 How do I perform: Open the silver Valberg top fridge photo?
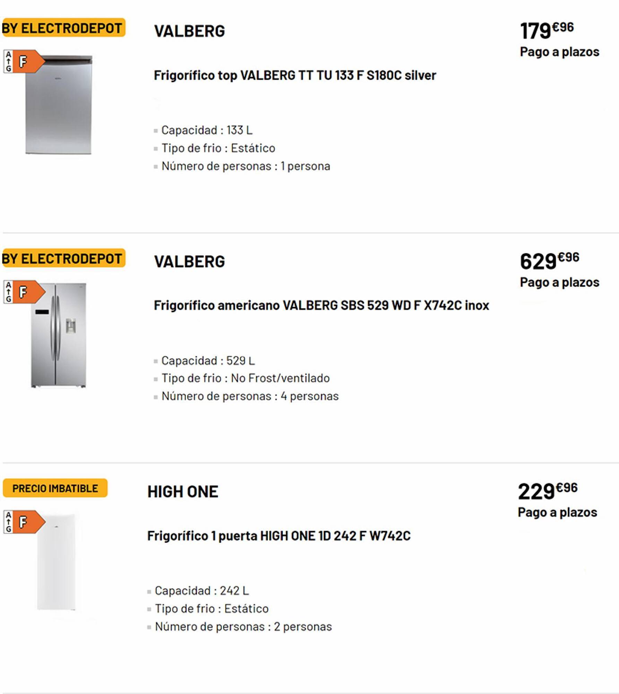(x=59, y=105)
